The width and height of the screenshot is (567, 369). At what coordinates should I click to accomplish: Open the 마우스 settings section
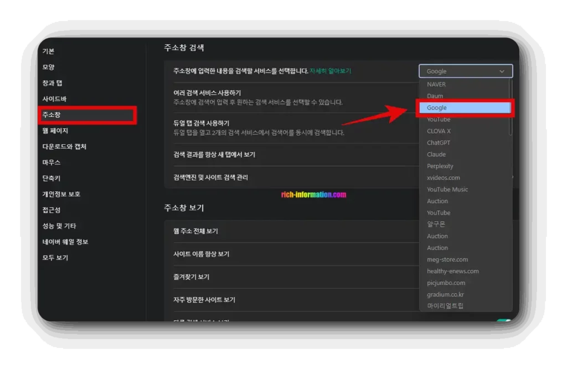click(51, 163)
